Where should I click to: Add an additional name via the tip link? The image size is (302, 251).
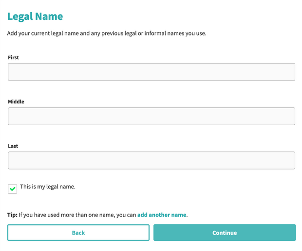(x=162, y=215)
